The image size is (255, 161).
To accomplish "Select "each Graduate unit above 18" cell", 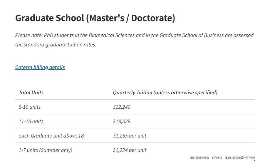I will (51, 136).
